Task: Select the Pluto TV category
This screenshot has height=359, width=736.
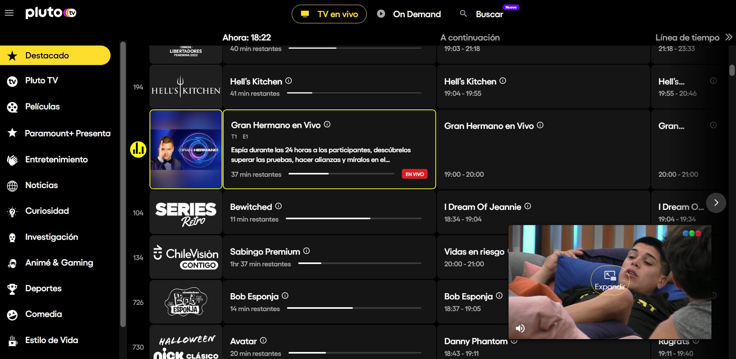Action: click(x=41, y=81)
